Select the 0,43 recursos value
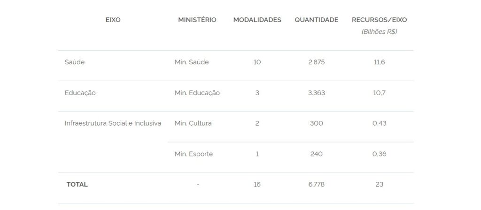This screenshot has width=481, height=210. click(x=379, y=123)
